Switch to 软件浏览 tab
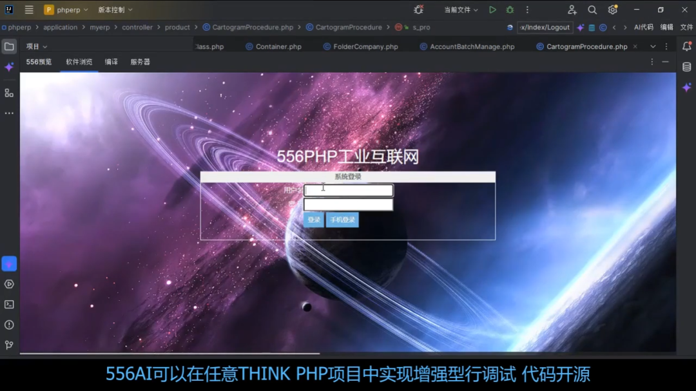Image resolution: width=696 pixels, height=391 pixels. [79, 62]
